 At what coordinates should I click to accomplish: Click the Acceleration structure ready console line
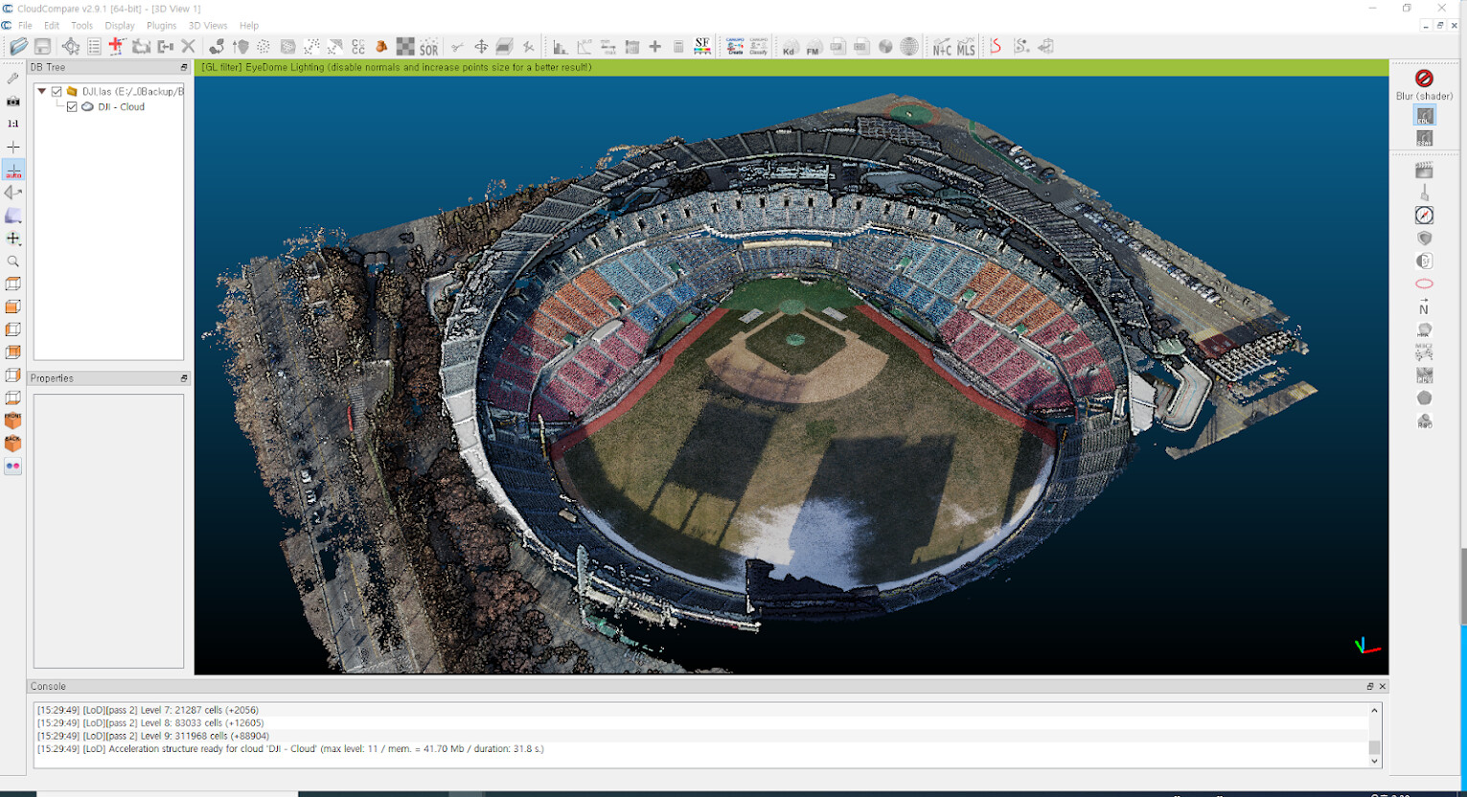[290, 749]
